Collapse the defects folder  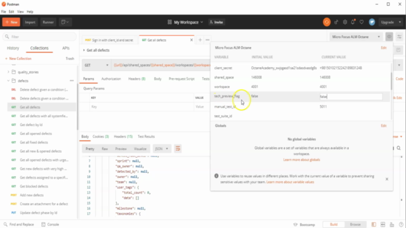[8, 81]
